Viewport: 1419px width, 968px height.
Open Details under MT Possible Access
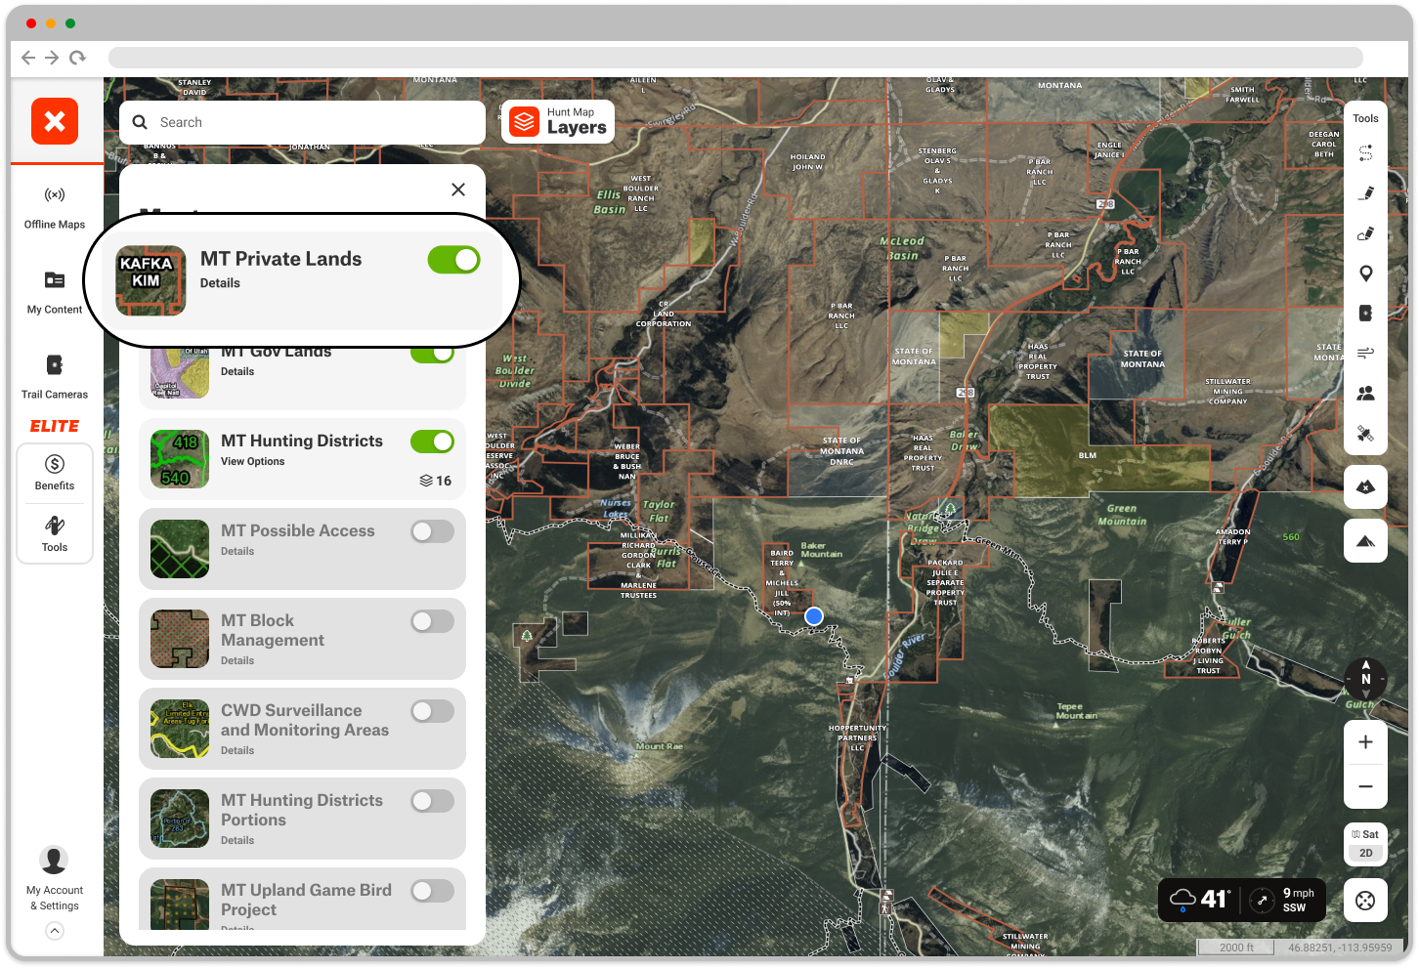237,551
